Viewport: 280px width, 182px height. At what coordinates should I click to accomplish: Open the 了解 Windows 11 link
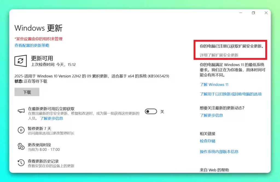click(x=214, y=85)
